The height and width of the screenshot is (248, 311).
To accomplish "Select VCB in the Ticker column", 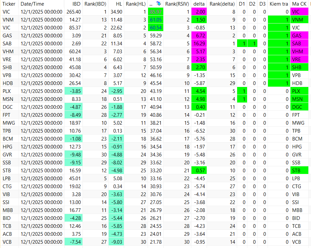I will pyautogui.click(x=7, y=242).
